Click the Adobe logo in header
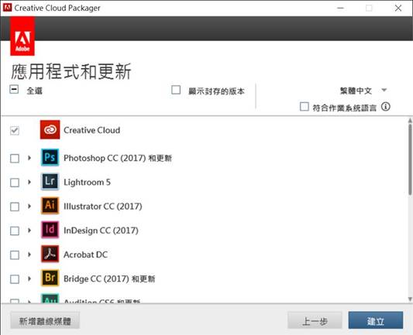Image resolution: width=413 pixels, height=335 pixels. click(x=22, y=37)
